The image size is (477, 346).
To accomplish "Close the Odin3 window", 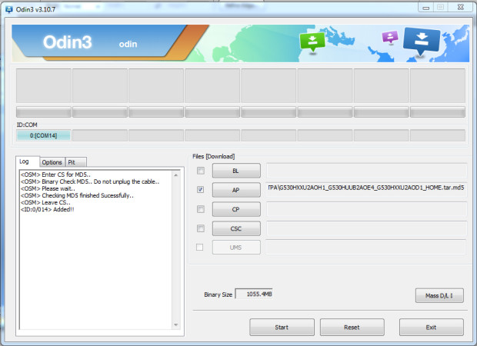I will [x=461, y=7].
